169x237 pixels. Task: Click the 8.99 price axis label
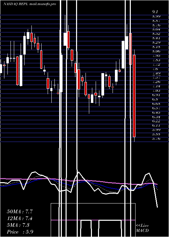(156, 16)
